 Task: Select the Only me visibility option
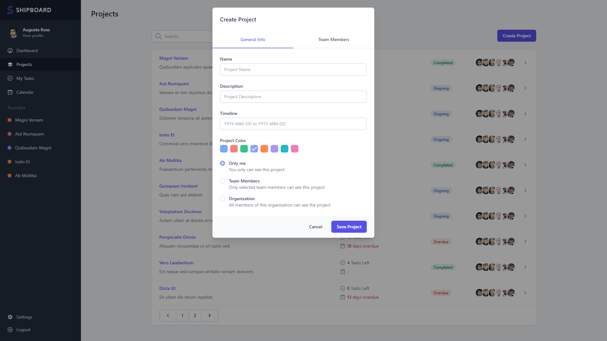223,163
